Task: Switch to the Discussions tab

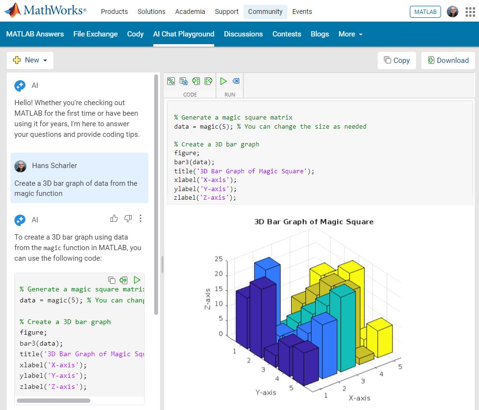Action: tap(243, 34)
